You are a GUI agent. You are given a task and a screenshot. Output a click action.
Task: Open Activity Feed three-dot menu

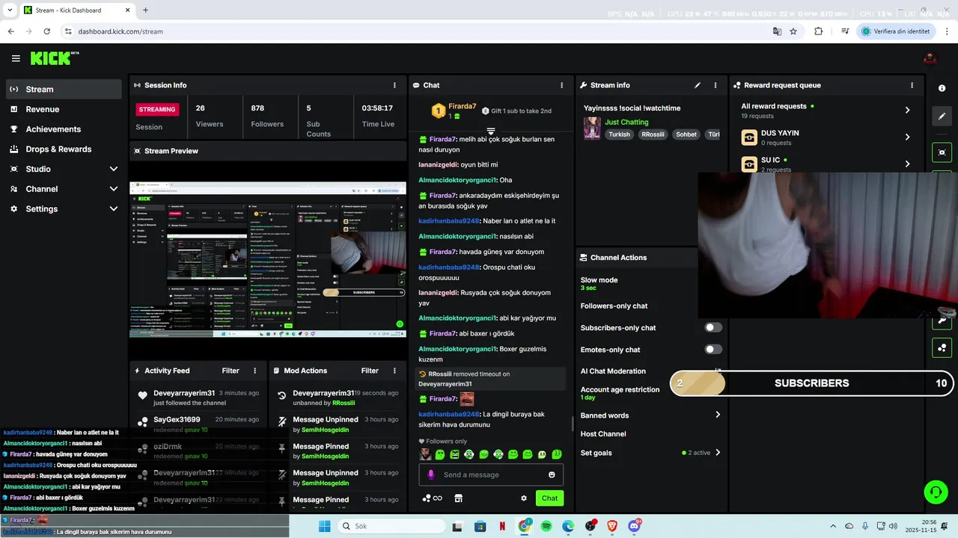click(x=254, y=371)
